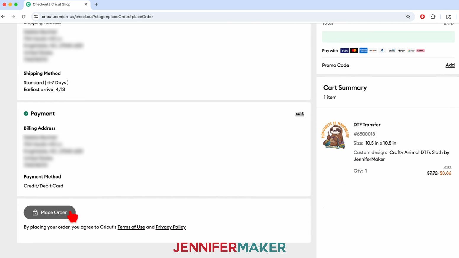Image resolution: width=459 pixels, height=258 pixels.
Task: Click the Billing Address heading
Action: pos(40,128)
